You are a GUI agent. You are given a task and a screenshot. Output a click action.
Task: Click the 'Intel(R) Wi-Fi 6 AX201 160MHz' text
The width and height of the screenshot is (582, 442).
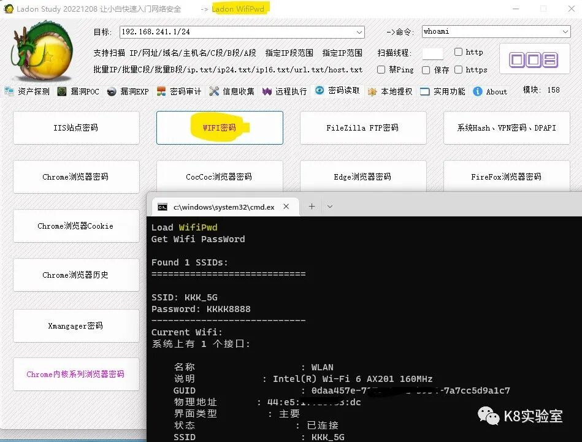(x=353, y=378)
